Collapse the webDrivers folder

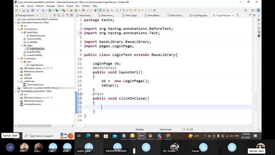(x=19, y=81)
